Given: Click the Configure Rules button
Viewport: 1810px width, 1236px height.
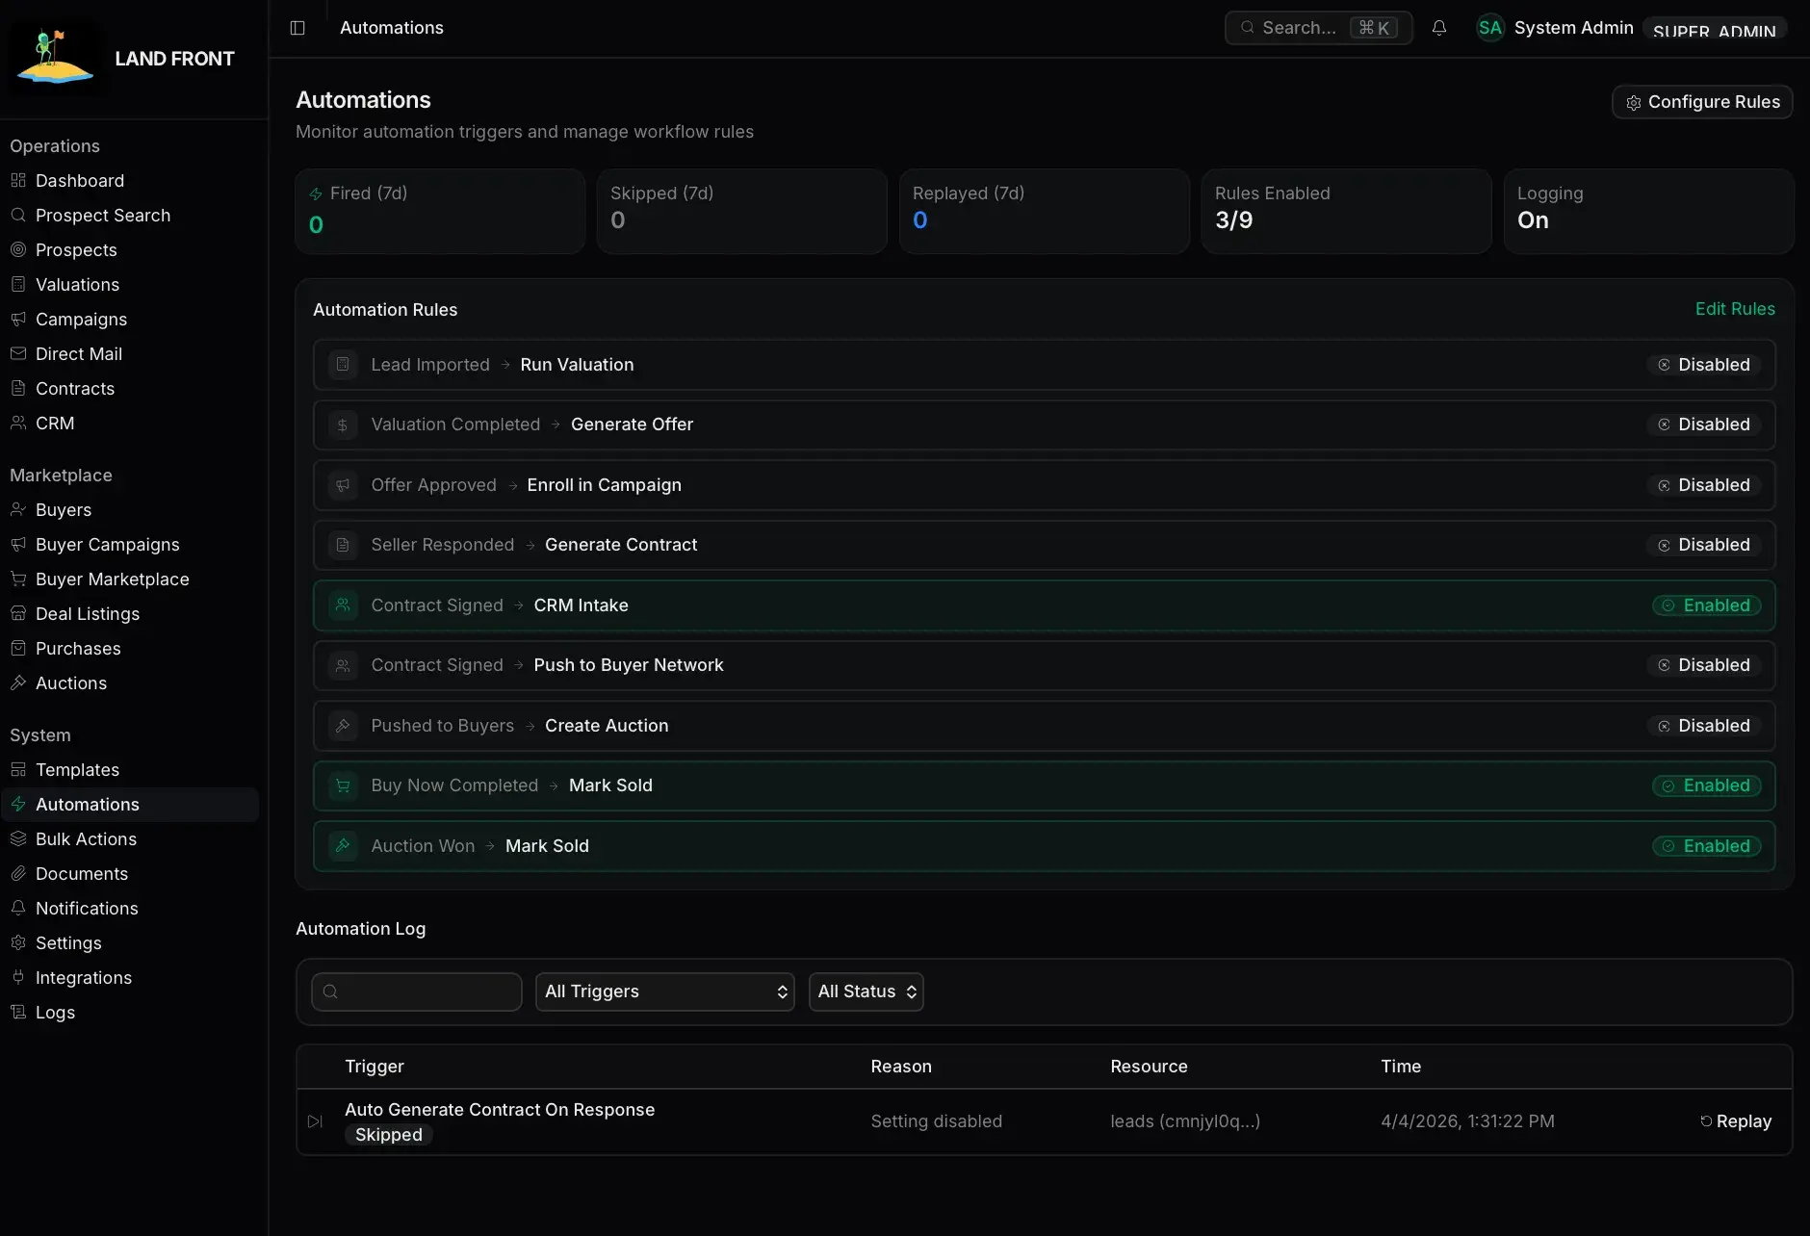Looking at the screenshot, I should pyautogui.click(x=1702, y=102).
